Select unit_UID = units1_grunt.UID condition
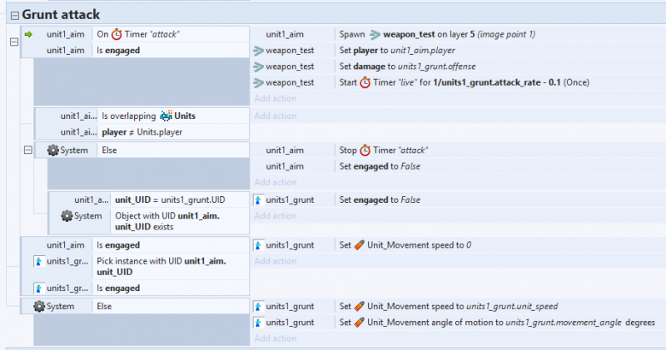Image resolution: width=666 pixels, height=350 pixels. (170, 200)
